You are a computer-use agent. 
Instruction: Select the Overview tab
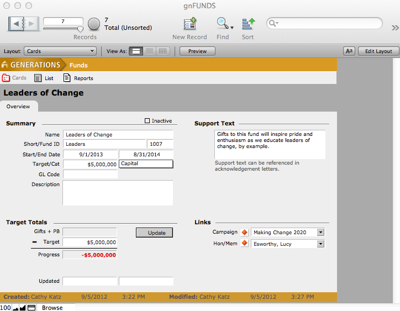(18, 107)
